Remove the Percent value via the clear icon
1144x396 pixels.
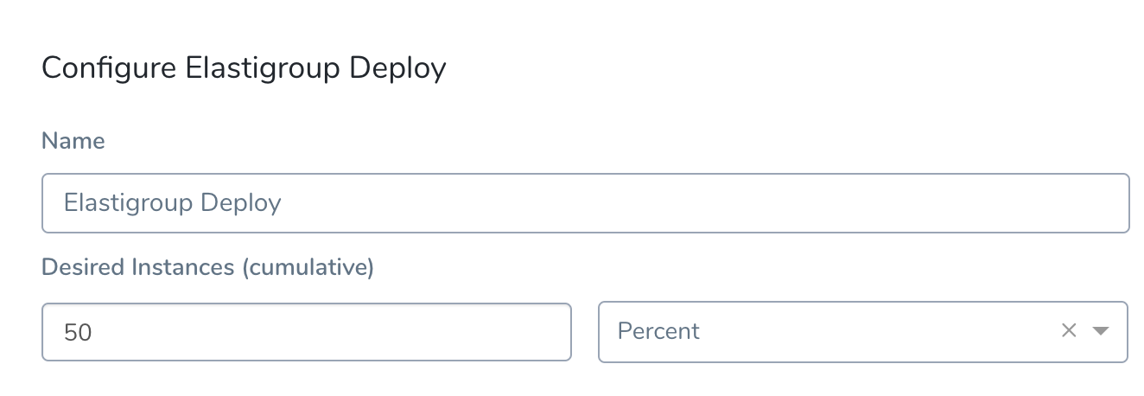1069,330
